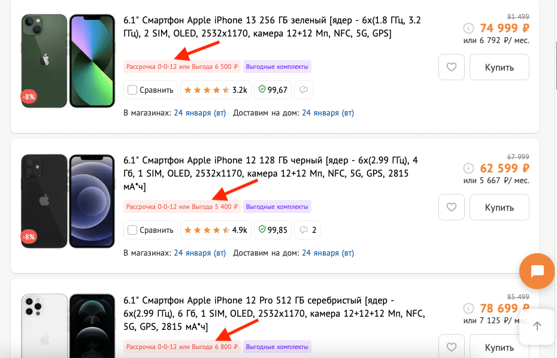Open price info icon beside 62 599 ₽

[x=468, y=168]
